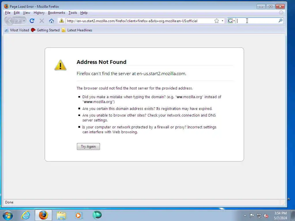
Task: Click the search magnifier icon
Action: [280, 20]
